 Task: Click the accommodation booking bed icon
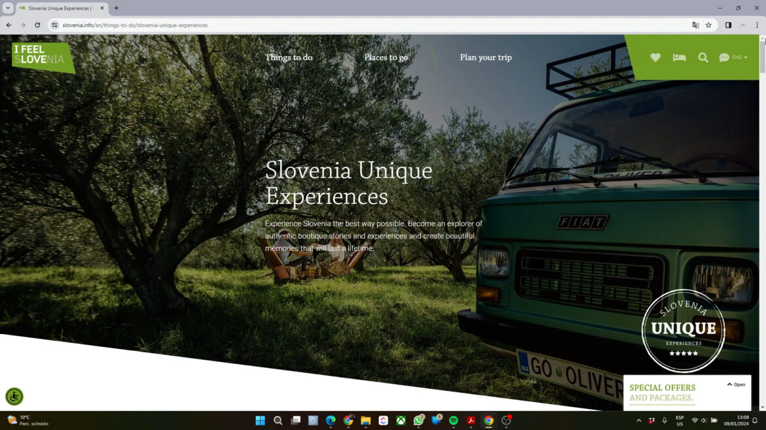pos(679,58)
